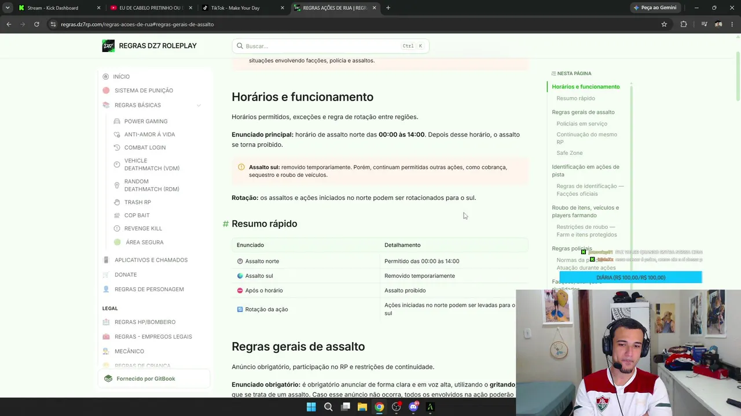Click the icon beside RANDOM DEATHMATCH (RDM)
This screenshot has width=741, height=416.
117,185
